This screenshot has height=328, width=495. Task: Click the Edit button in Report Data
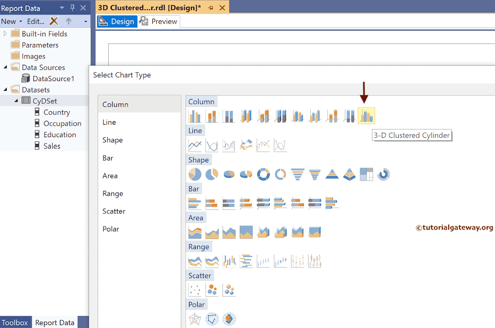click(36, 21)
